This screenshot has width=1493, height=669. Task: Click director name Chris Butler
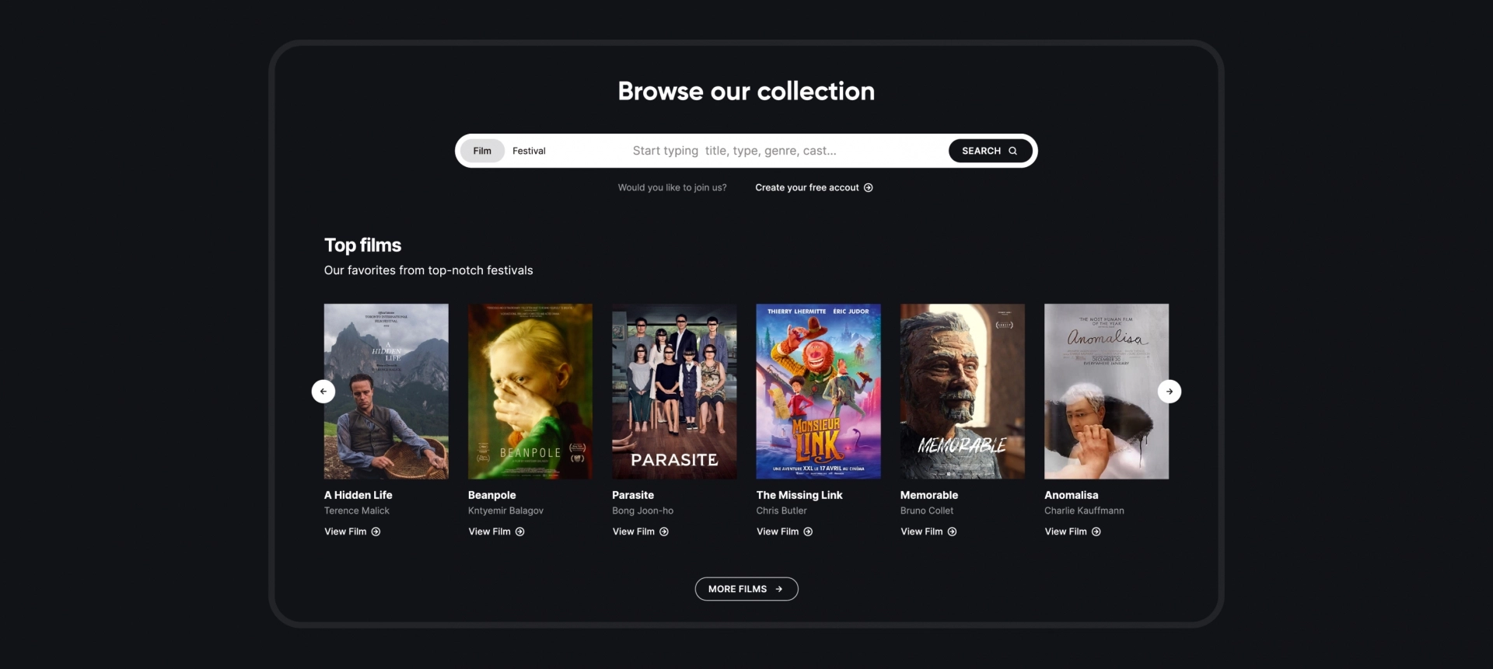point(781,511)
